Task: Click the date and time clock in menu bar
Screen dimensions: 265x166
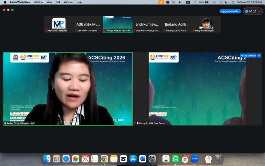Action: [249, 2]
